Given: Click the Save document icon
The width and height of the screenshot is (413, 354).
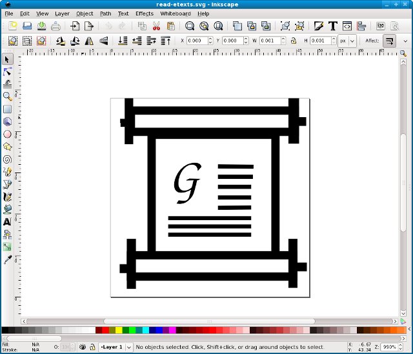Looking at the screenshot, I should [41, 26].
